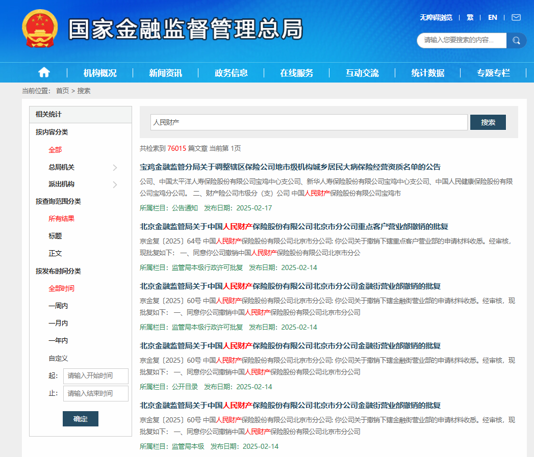The image size is (534, 457).
Task: Click the 相关统计 panel header
Action: pyautogui.click(x=81, y=114)
